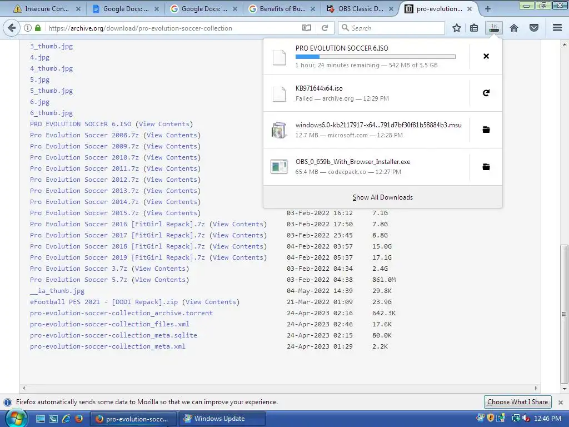Open site information icon in address bar
The height and width of the screenshot is (427, 569).
tap(28, 28)
